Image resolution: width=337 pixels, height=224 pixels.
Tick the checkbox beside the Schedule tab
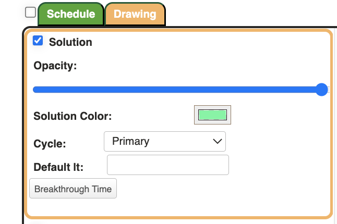[30, 13]
